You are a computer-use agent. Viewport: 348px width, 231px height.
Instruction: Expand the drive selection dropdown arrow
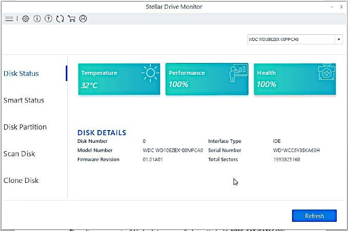[339, 39]
